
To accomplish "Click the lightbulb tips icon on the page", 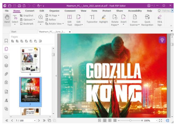I will [x=162, y=40].
